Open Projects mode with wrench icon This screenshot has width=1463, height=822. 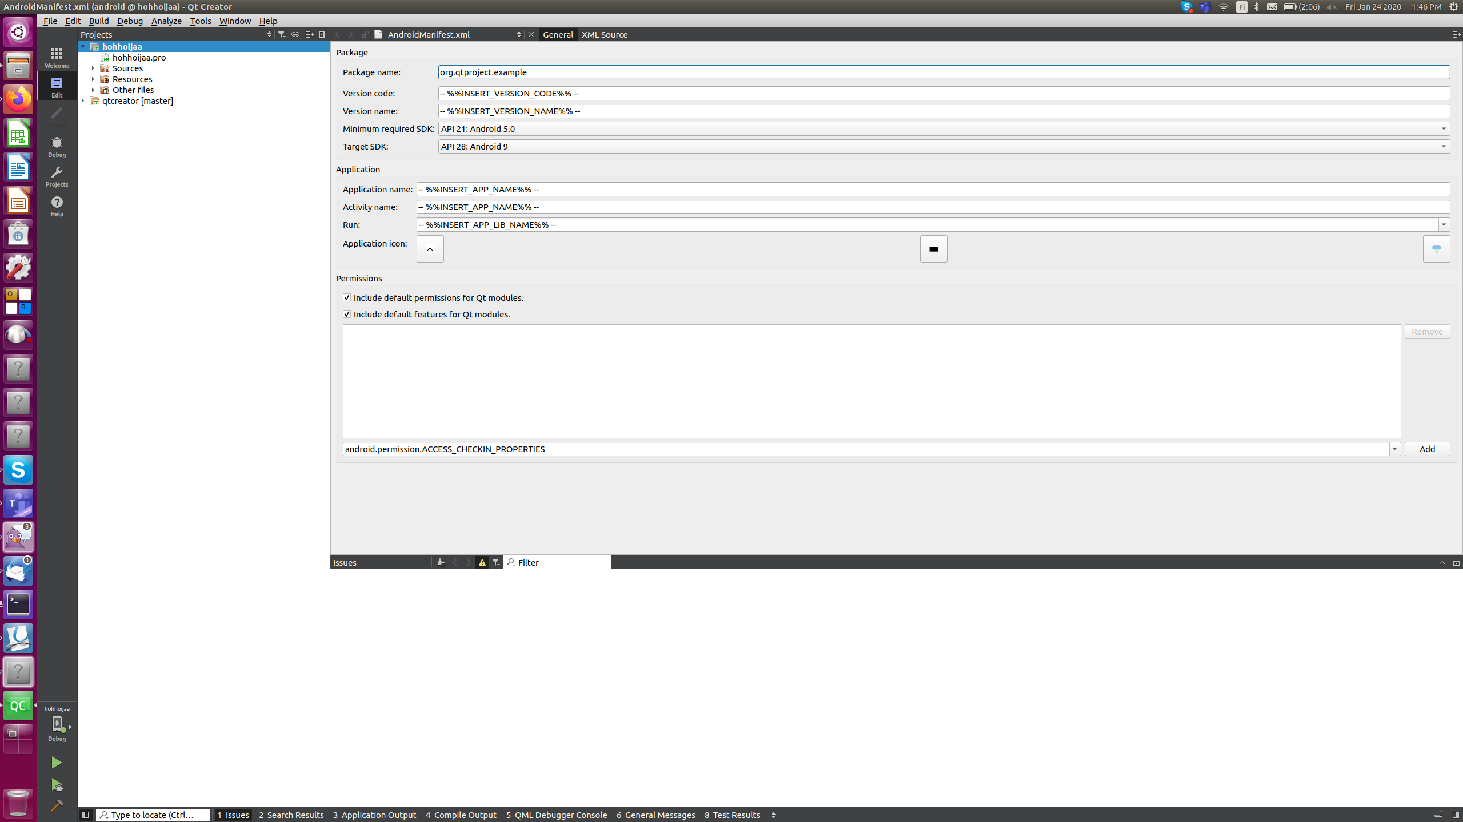[x=57, y=176]
